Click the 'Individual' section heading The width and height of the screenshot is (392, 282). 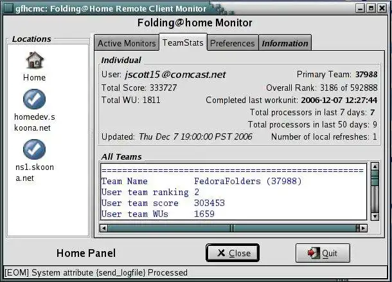pos(121,60)
